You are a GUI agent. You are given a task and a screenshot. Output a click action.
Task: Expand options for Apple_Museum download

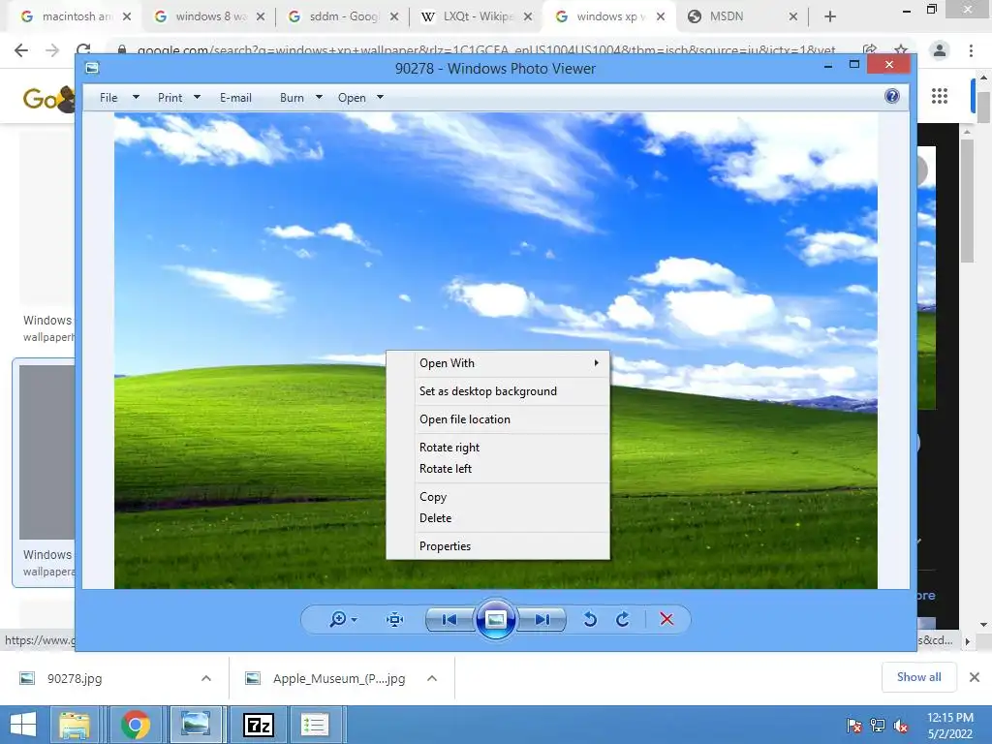coord(432,678)
